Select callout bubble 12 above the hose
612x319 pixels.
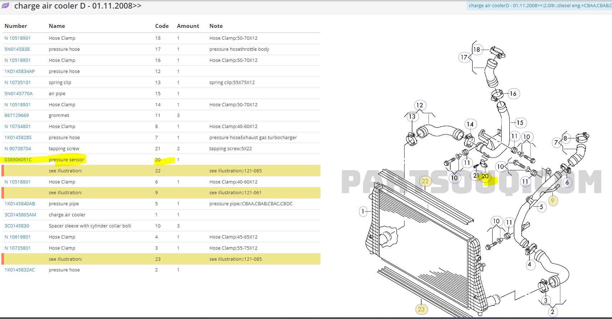pos(420,105)
